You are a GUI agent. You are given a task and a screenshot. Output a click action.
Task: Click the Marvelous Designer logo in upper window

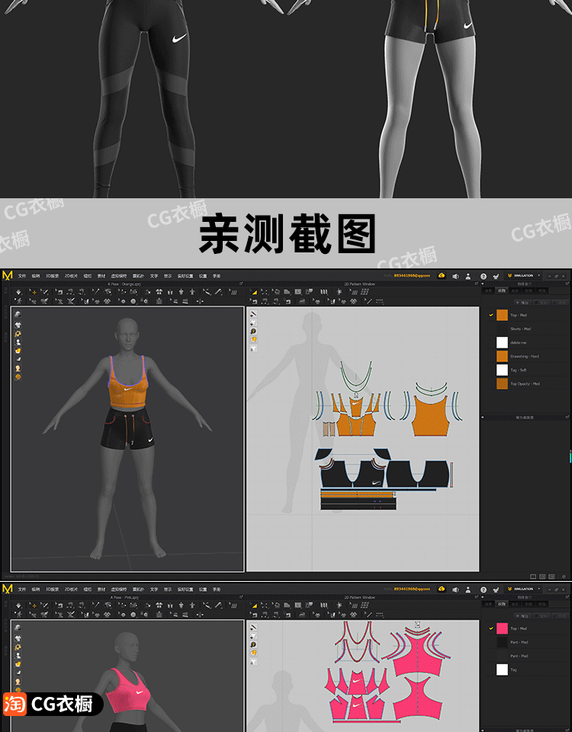8,276
